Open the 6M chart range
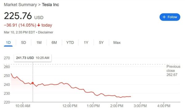Viewport: 185px width, 112px height. click(54, 43)
